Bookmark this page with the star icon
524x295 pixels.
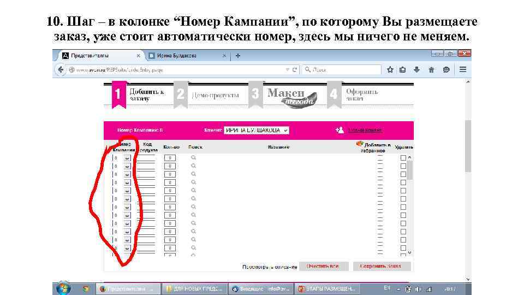tap(390, 69)
